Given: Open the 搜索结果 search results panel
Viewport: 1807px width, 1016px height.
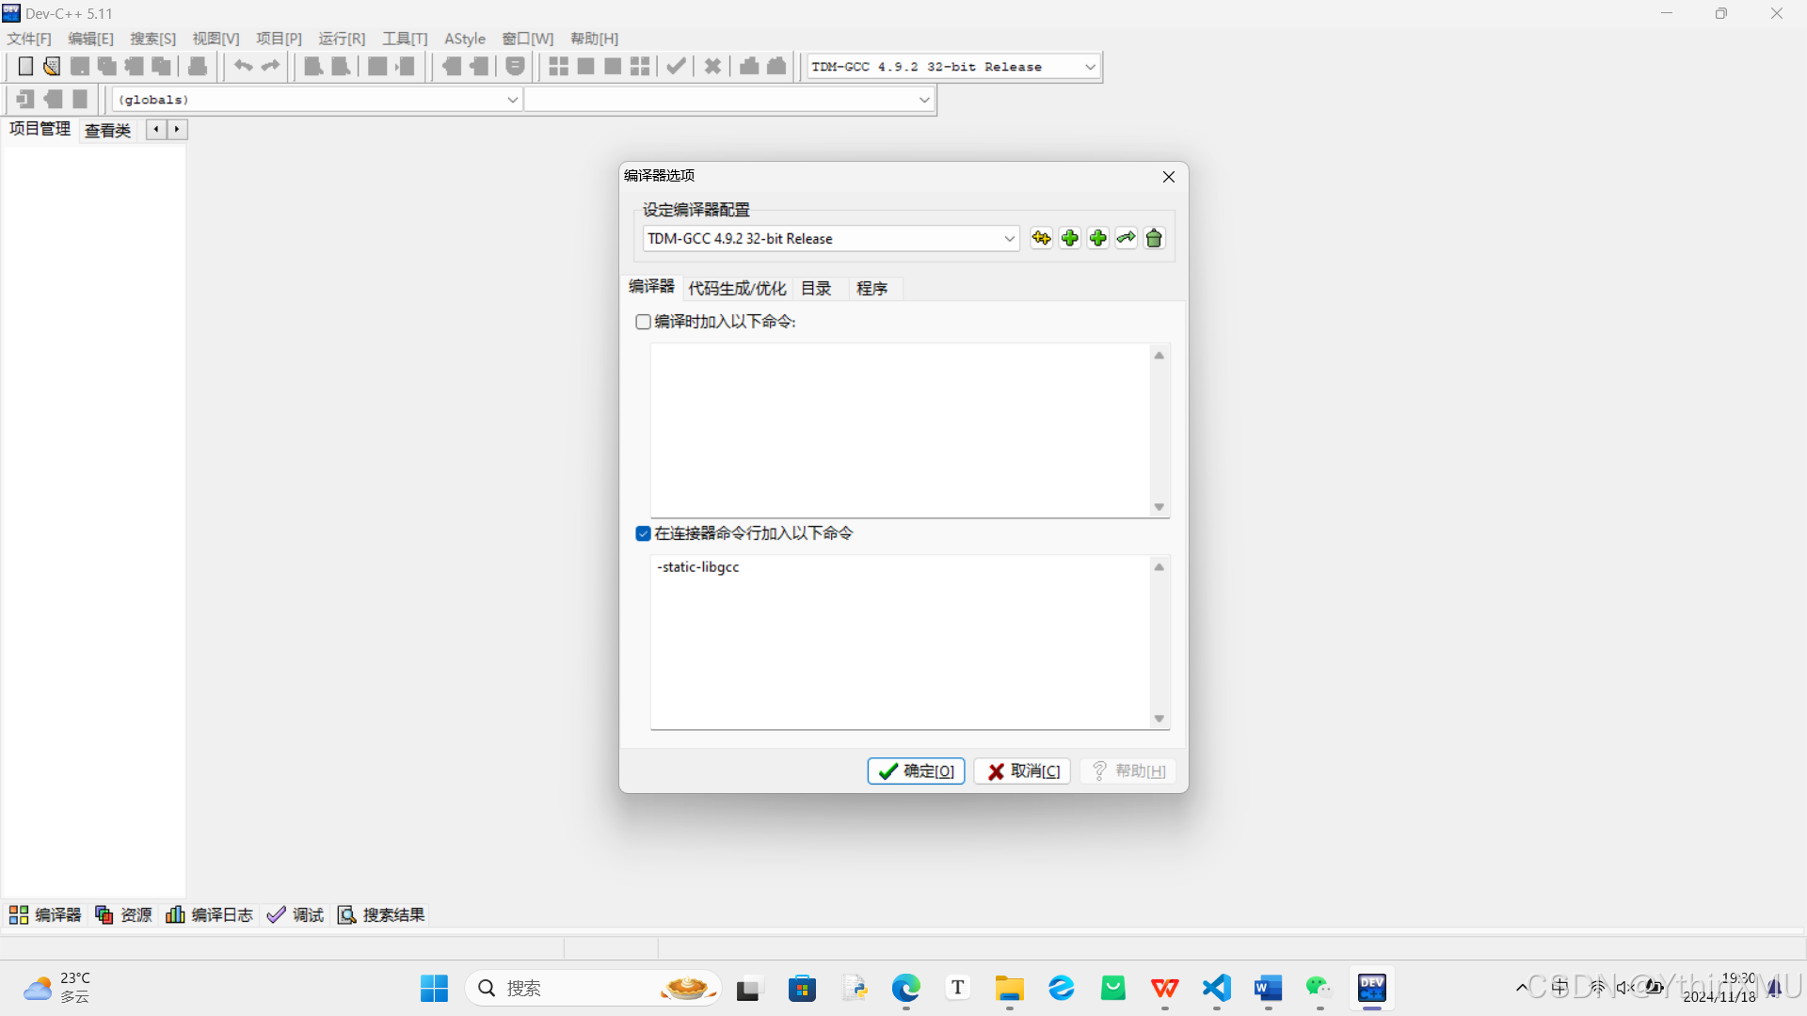Looking at the screenshot, I should click(382, 915).
